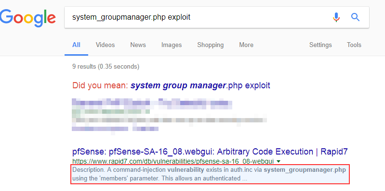Open the Settings menu
This screenshot has width=385, height=191.
320,45
